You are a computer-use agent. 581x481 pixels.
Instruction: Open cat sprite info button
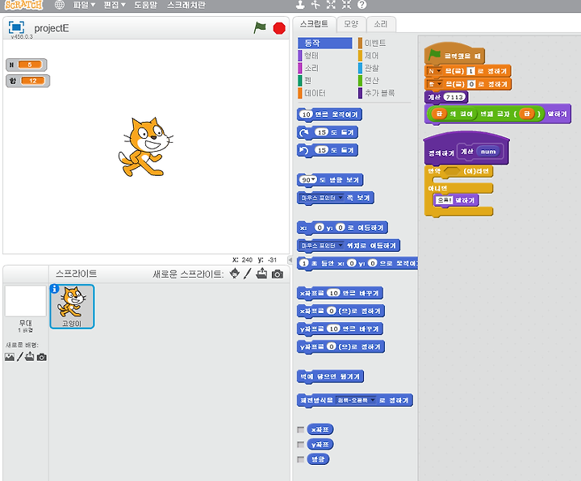coord(55,289)
